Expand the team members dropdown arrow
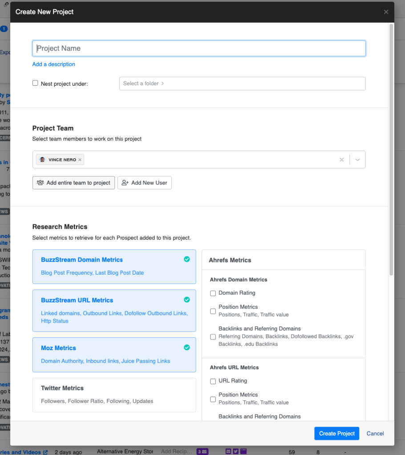 coord(357,160)
